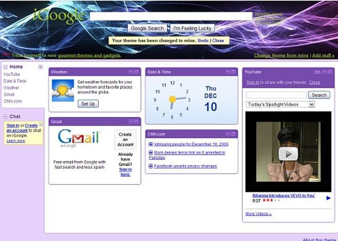Select CNN.com in the sidebar list
Screen dimensions: 338x241
(12, 101)
